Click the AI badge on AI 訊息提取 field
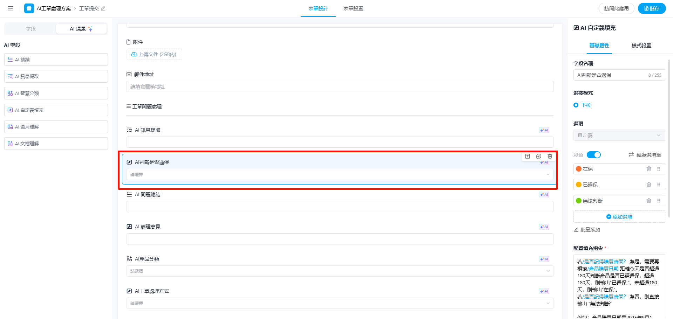The height and width of the screenshot is (319, 673). point(544,130)
